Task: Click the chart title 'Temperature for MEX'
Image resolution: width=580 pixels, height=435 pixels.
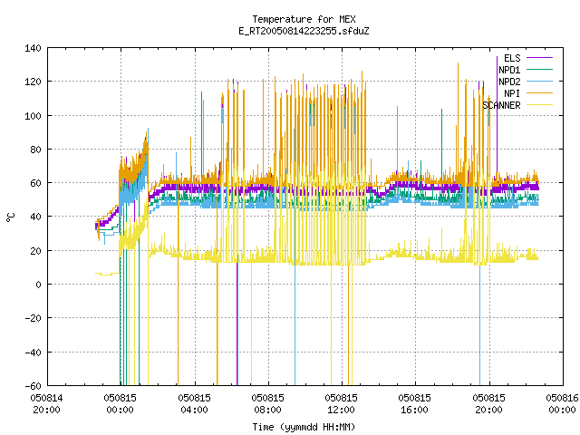Action: pos(304,19)
